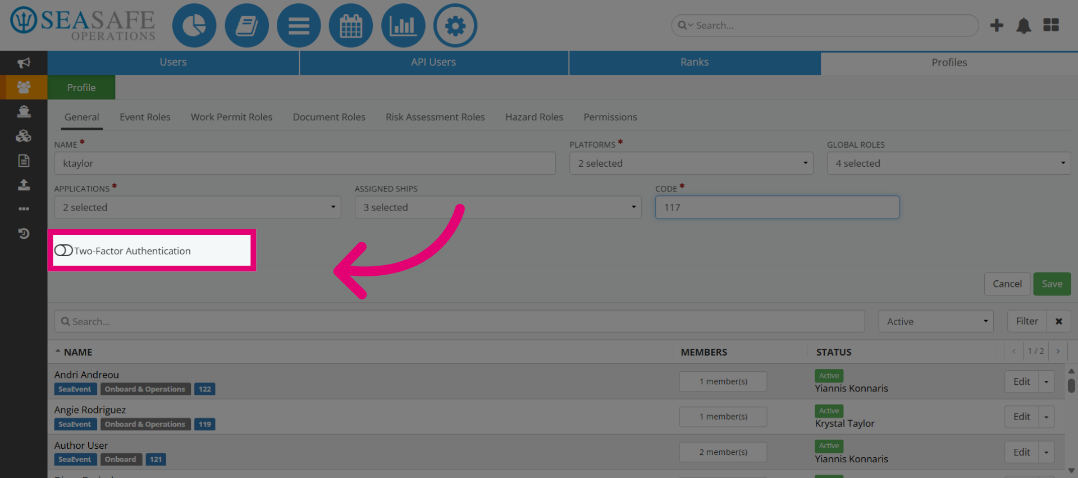The image size is (1078, 478).
Task: Switch to the Ranks tab
Action: pyautogui.click(x=695, y=62)
